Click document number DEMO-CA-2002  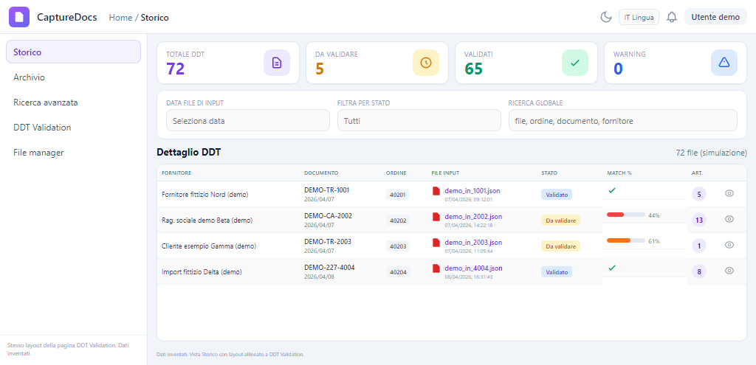click(329, 216)
